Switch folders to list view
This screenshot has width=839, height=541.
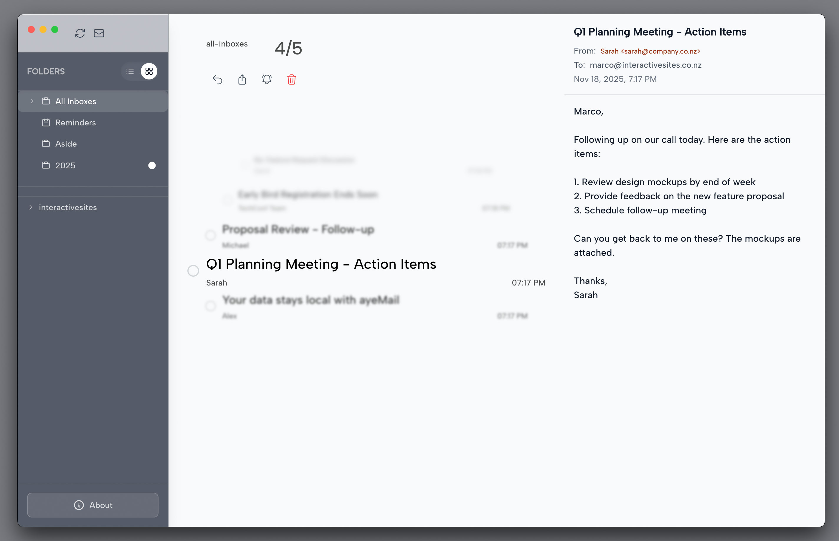(130, 71)
